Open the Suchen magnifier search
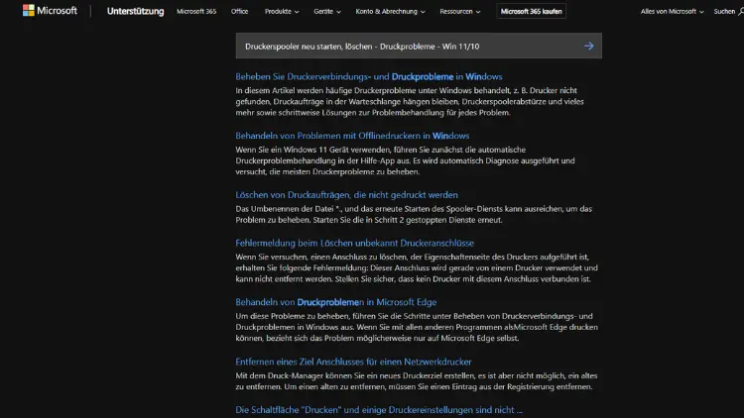This screenshot has width=744, height=418. (729, 11)
